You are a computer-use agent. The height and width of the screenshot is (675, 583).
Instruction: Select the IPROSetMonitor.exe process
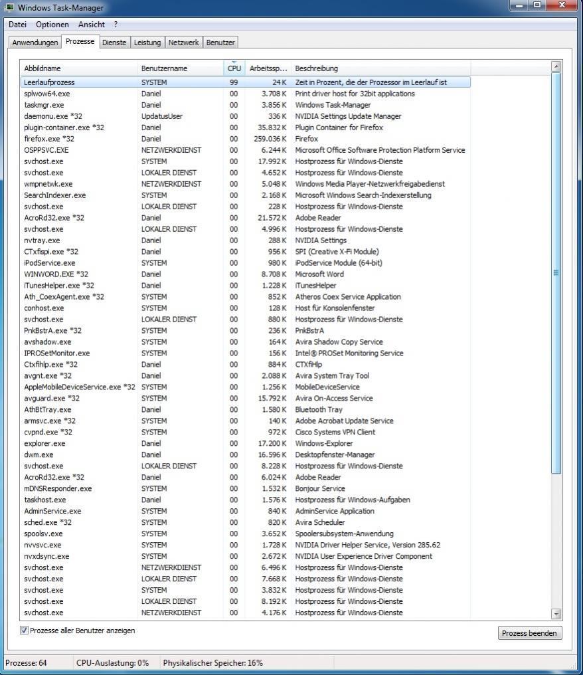(x=245, y=353)
